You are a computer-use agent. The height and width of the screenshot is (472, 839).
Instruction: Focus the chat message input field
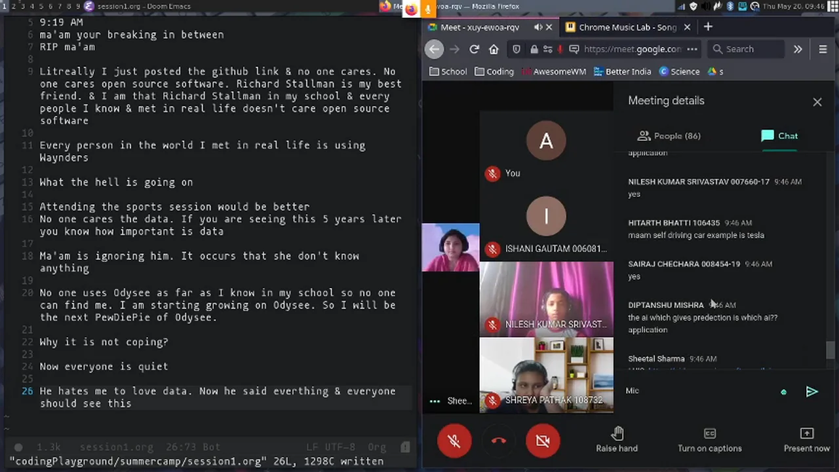point(698,391)
